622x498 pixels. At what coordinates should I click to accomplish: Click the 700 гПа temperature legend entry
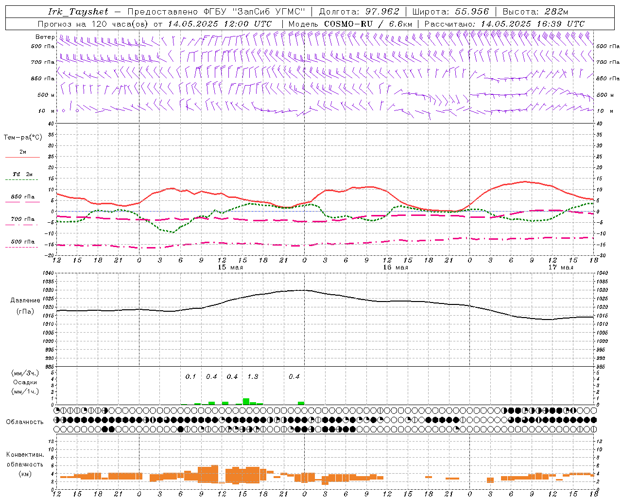(23, 219)
